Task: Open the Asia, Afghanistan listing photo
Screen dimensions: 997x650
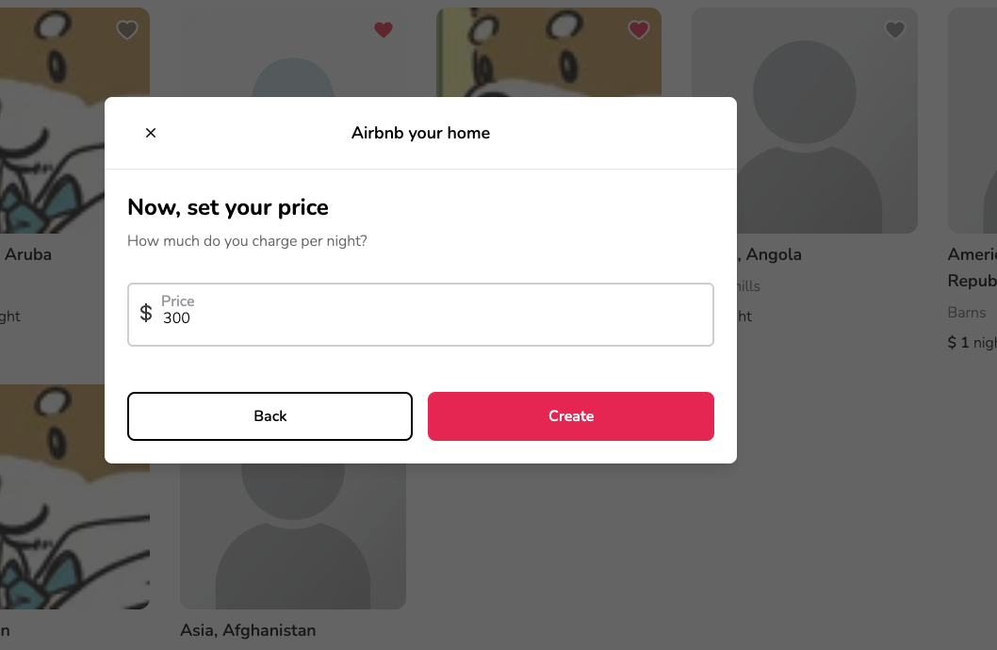Action: (293, 536)
